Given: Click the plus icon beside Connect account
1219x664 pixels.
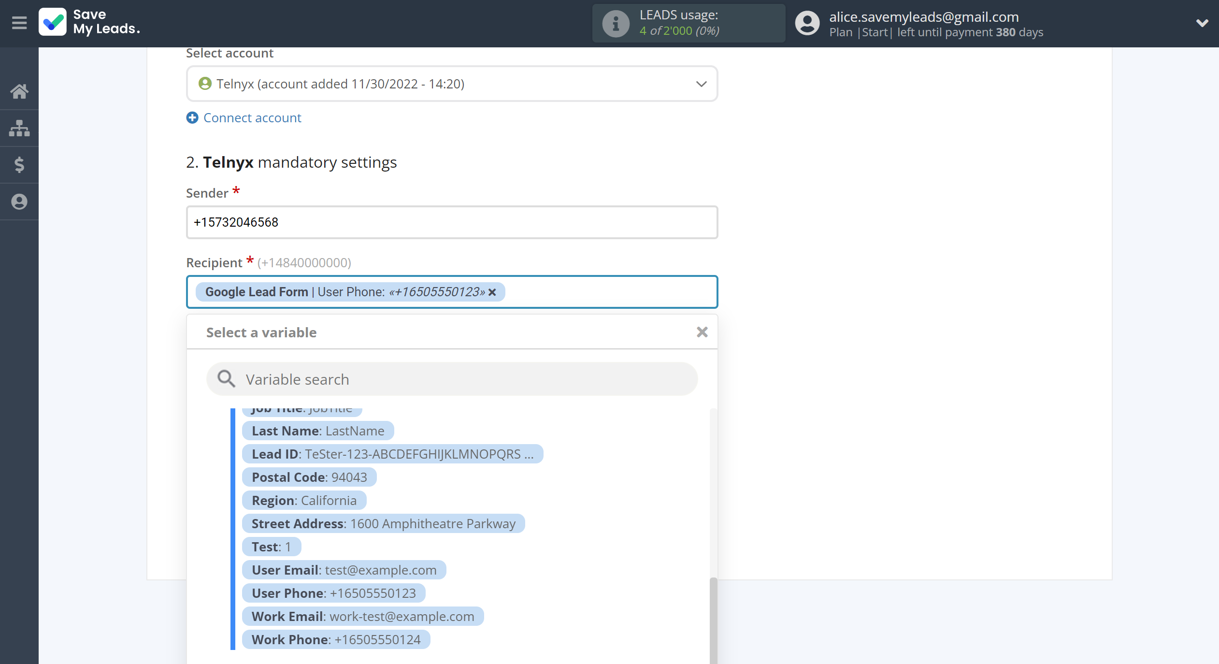Looking at the screenshot, I should pyautogui.click(x=192, y=118).
